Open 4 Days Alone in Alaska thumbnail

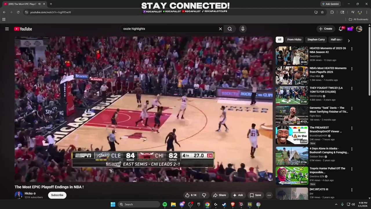click(x=292, y=156)
